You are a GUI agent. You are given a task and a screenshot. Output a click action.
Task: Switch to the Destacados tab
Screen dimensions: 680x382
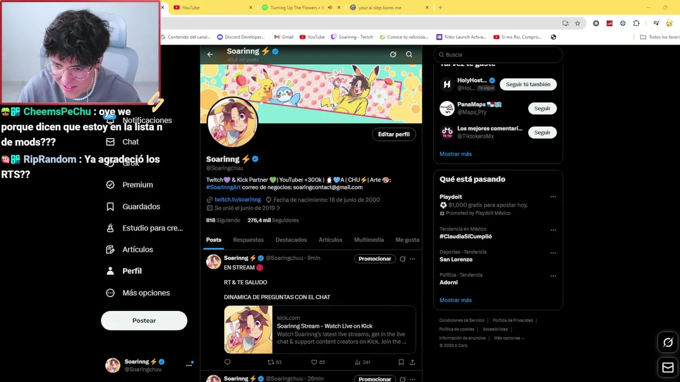pos(291,240)
